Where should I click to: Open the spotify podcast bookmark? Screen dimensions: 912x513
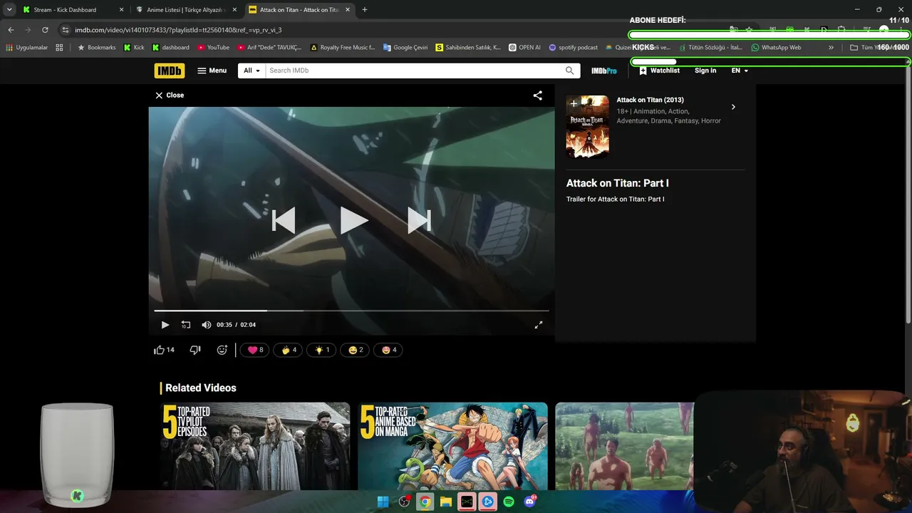574,48
